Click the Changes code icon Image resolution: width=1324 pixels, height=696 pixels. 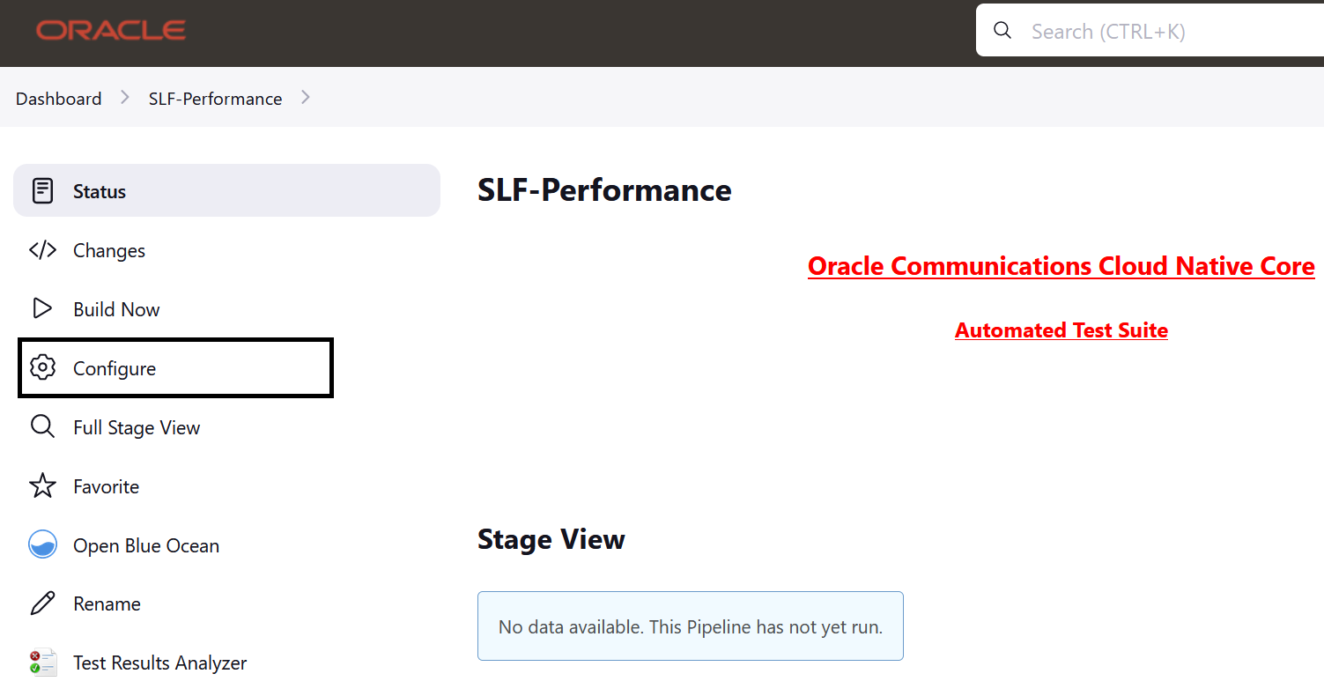click(42, 249)
